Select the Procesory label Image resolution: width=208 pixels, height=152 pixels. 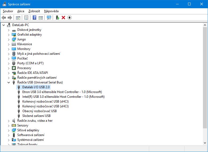tap(24, 68)
